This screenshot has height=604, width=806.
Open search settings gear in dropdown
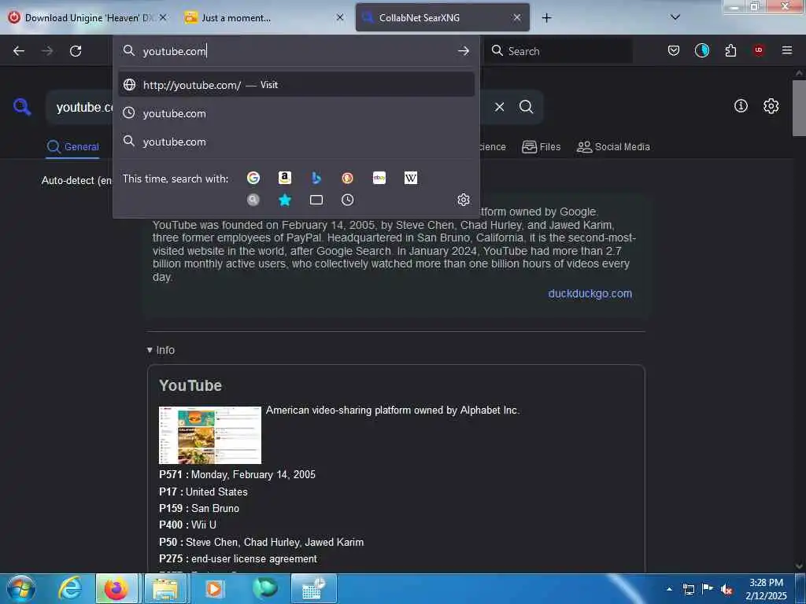point(463,200)
